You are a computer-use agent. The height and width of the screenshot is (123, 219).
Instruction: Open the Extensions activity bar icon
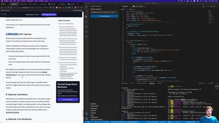coord(86,27)
